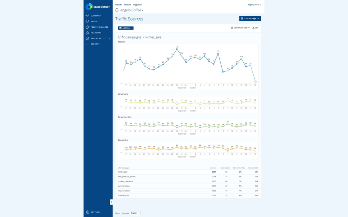
Task: Open the Conversion Goal dropdown
Action: 240,28
